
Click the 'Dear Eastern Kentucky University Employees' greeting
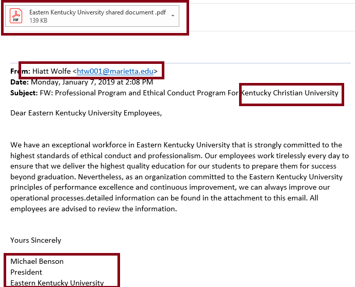(x=86, y=113)
